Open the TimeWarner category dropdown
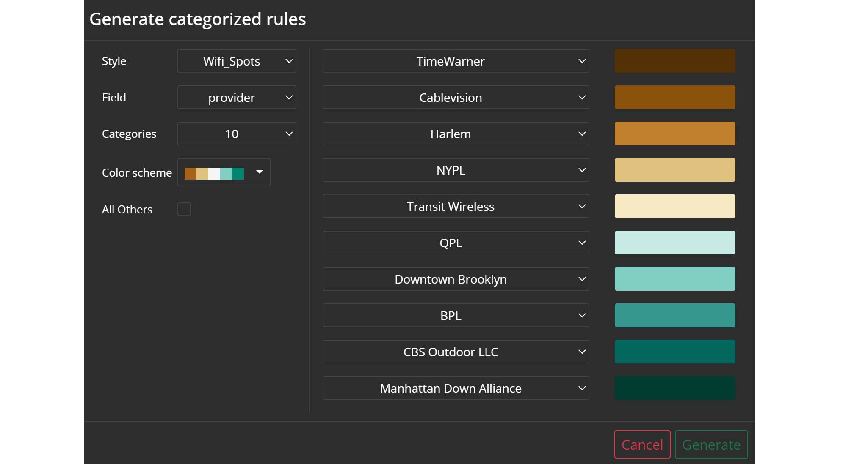This screenshot has height=464, width=843. (456, 61)
